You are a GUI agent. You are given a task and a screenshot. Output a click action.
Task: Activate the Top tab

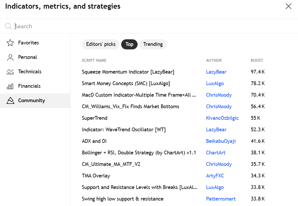129,44
